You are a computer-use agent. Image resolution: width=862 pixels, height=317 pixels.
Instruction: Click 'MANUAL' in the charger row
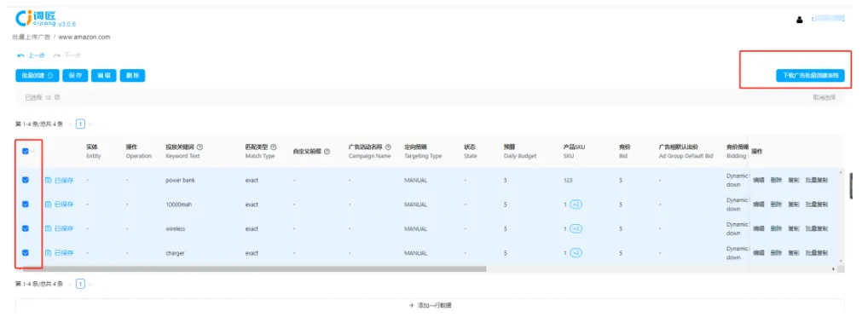pos(415,253)
